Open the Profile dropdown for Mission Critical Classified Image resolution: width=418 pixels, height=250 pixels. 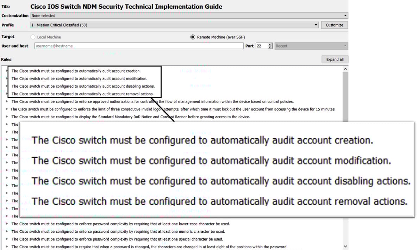tap(175, 25)
